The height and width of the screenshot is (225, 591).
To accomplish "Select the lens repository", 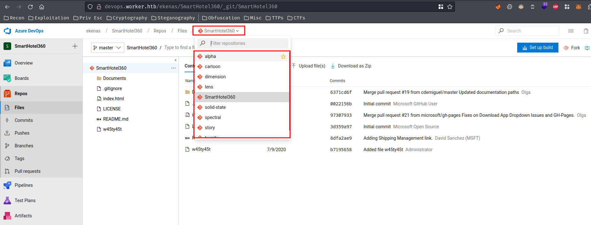I will pos(242,87).
